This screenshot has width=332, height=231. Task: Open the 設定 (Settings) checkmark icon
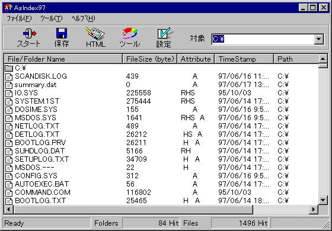[x=165, y=33]
